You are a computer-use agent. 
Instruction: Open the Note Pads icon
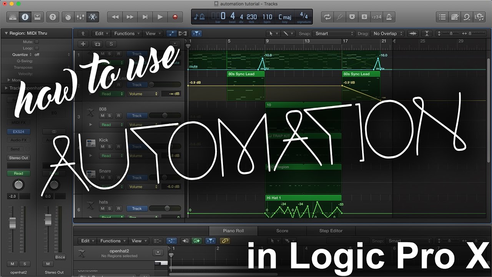[455, 17]
